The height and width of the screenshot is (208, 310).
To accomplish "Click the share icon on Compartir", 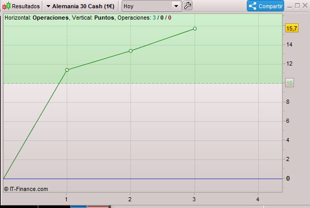I will click(253, 6).
